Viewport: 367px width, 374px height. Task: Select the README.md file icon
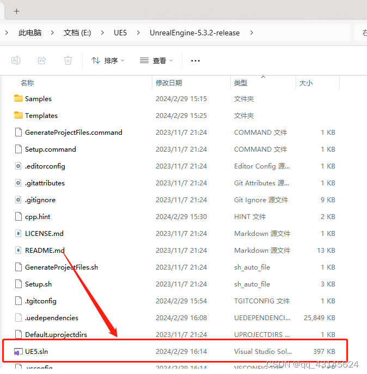tap(19, 250)
